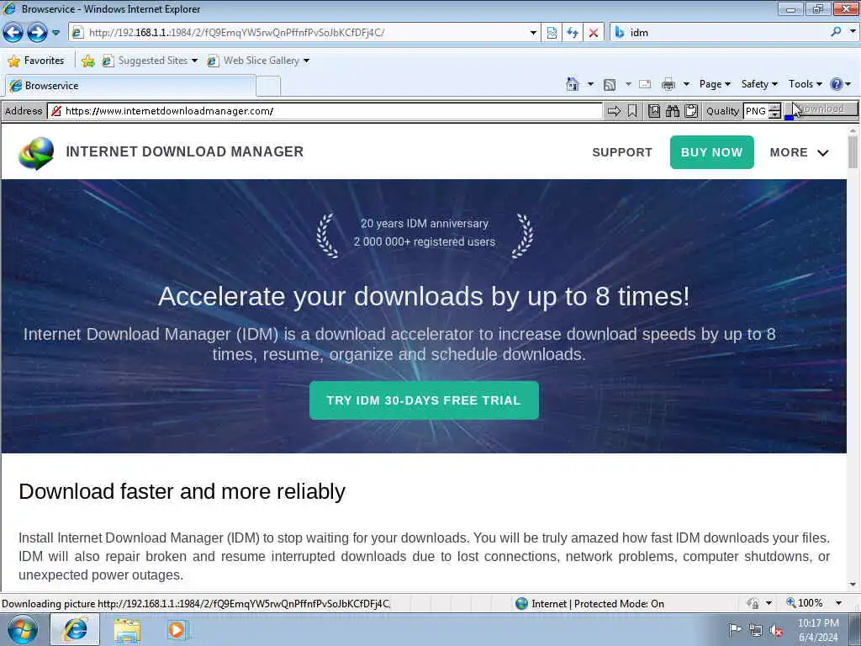This screenshot has width=861, height=646.
Task: Click the muted volume tray icon
Action: coord(776,630)
